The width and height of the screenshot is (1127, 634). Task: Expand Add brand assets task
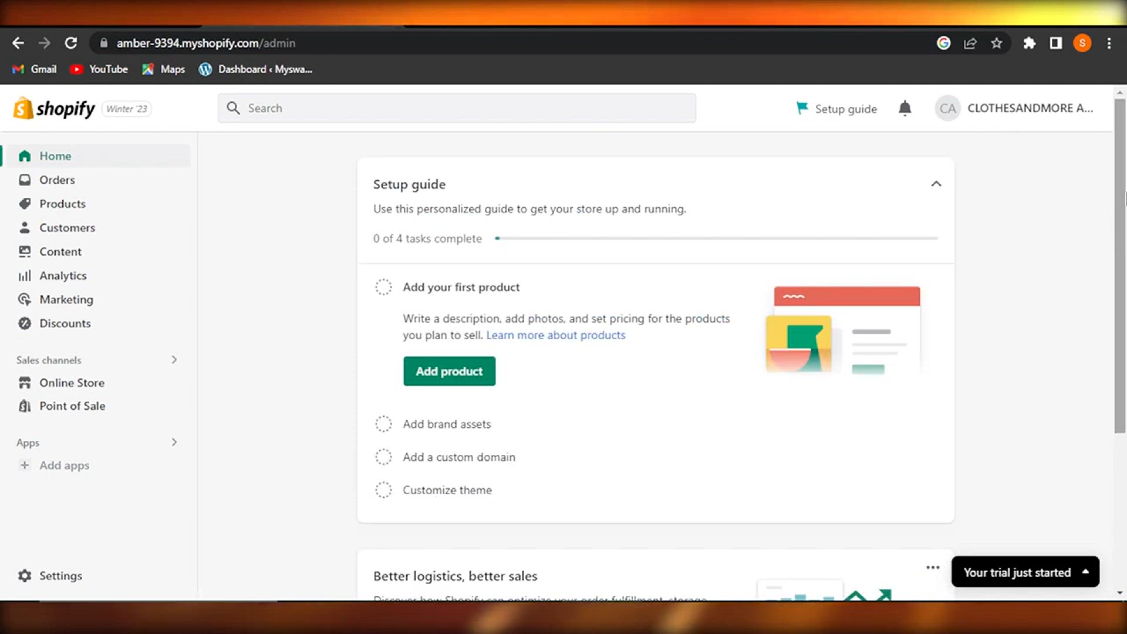click(447, 424)
